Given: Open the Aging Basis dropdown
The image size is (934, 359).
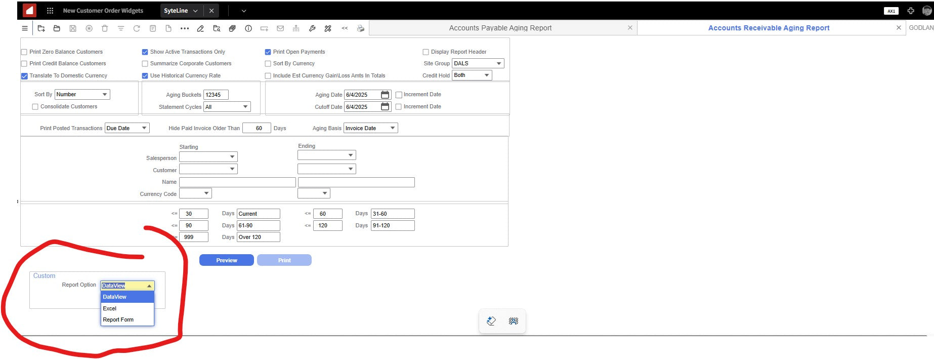Looking at the screenshot, I should coord(392,128).
